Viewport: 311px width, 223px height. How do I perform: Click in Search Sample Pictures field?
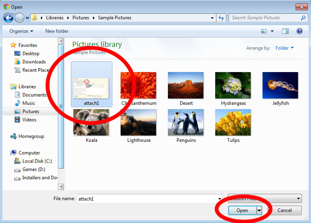point(264,18)
